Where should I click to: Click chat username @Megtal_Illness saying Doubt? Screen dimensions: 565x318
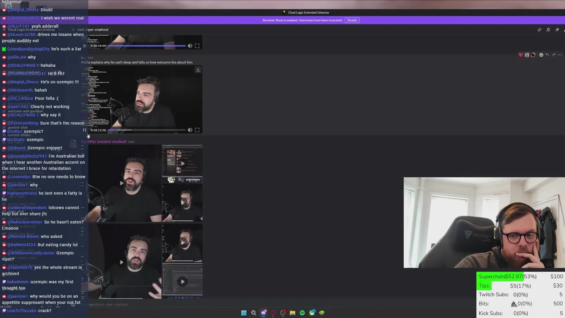coord(23,10)
